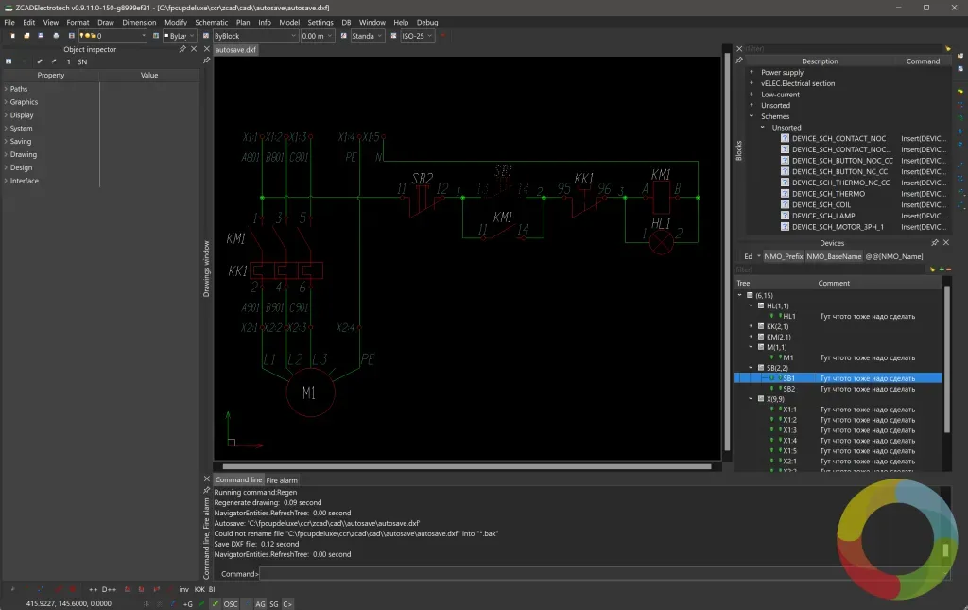Screen dimensions: 968x610
Task: Toggle SG mode in status bar
Action: 273,603
